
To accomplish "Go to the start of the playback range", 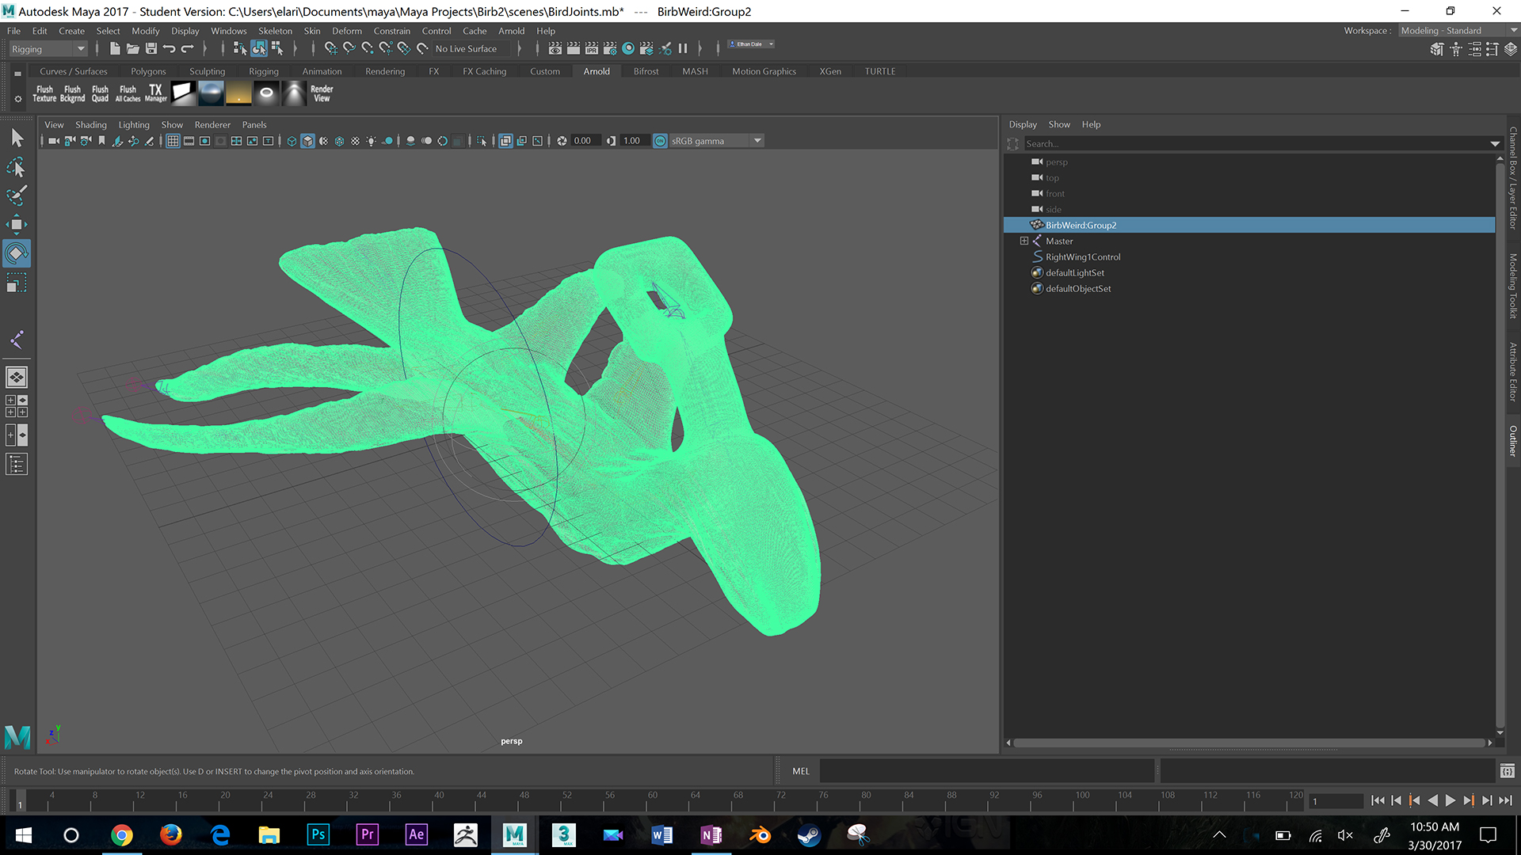I will coord(1377,801).
